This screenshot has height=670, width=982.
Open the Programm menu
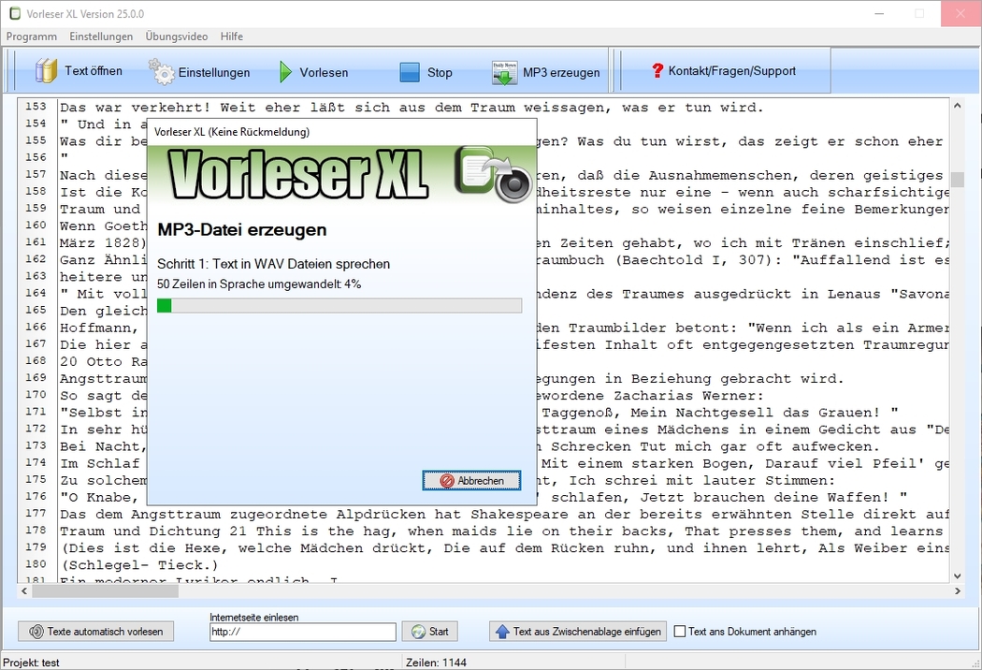[31, 36]
